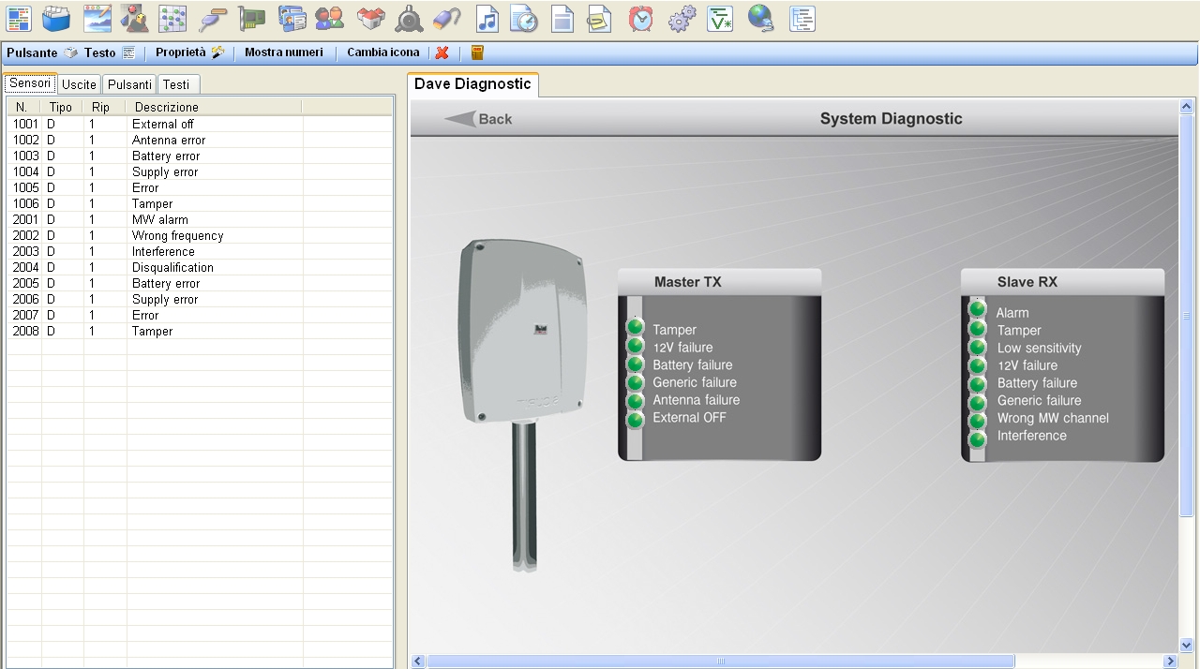
Task: Click the gears settings icon
Action: (x=682, y=19)
